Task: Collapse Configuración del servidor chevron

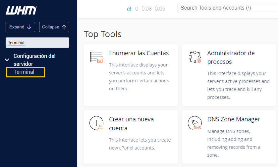Action: click(7, 60)
